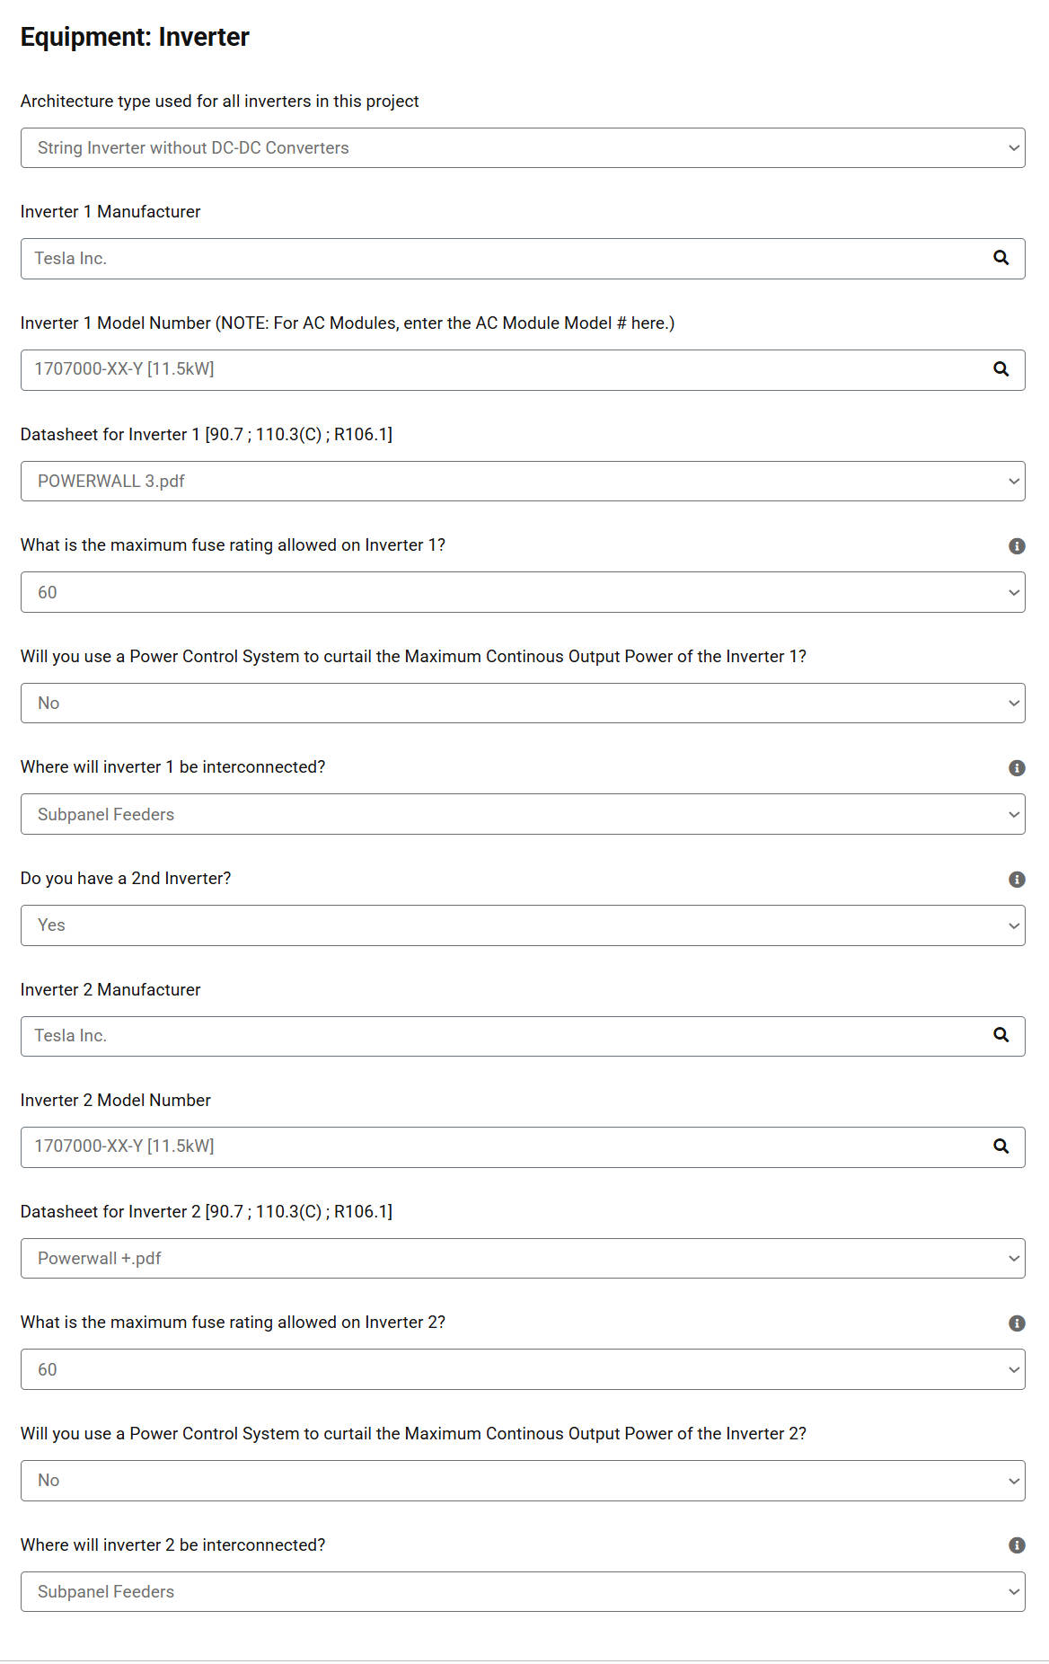Click search icon in Inverter 1 Model Number field
The image size is (1049, 1664).
[x=1001, y=369]
